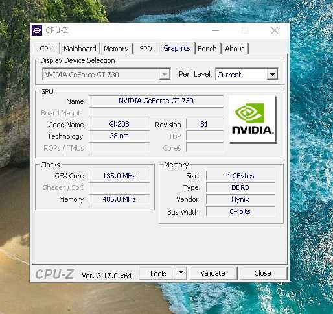Click the GFX Core label

pyautogui.click(x=69, y=176)
